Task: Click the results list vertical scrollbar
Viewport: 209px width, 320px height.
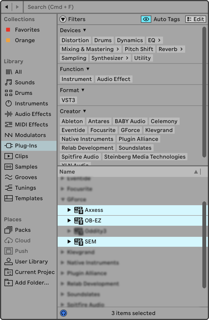Action: pos(204,245)
